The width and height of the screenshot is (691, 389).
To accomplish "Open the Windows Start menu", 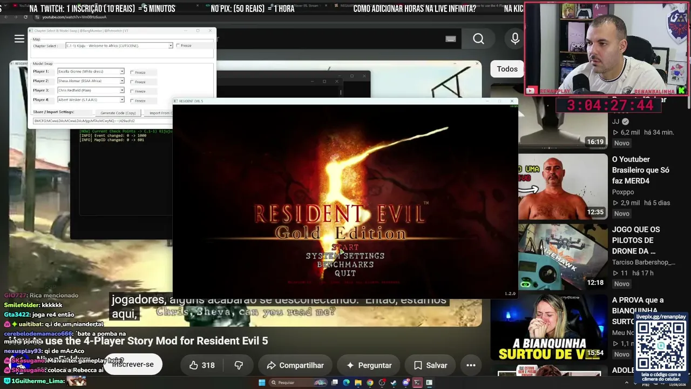I will click(262, 383).
